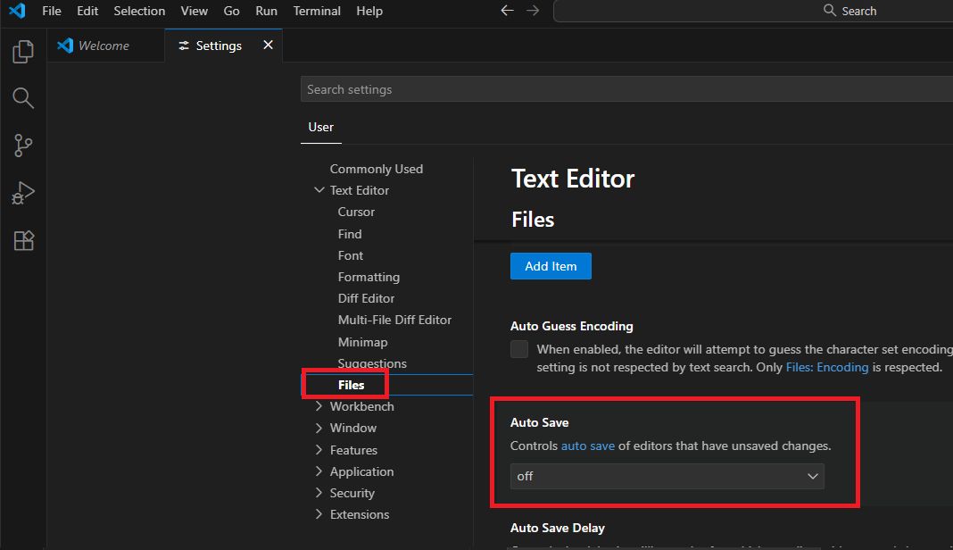Open Source Control view
The image size is (953, 550).
pyautogui.click(x=23, y=146)
